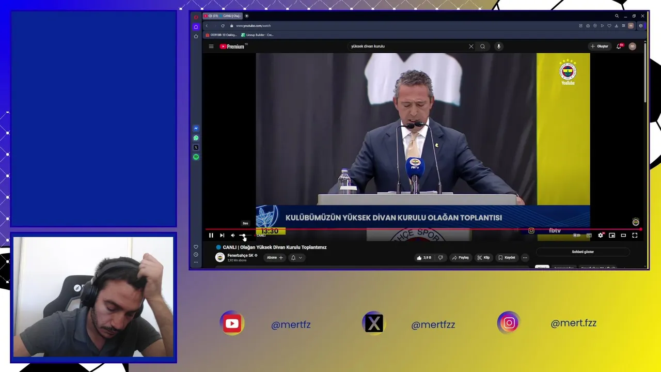Open Messenger in Opera sidebar

click(x=196, y=128)
